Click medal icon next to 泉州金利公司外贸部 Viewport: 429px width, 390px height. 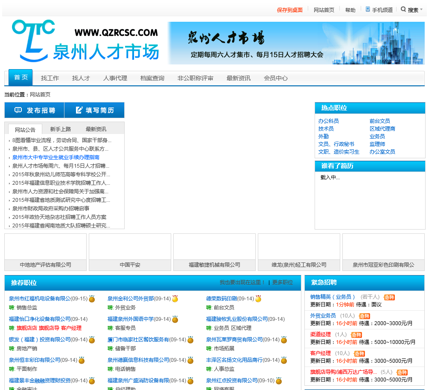point(175,299)
